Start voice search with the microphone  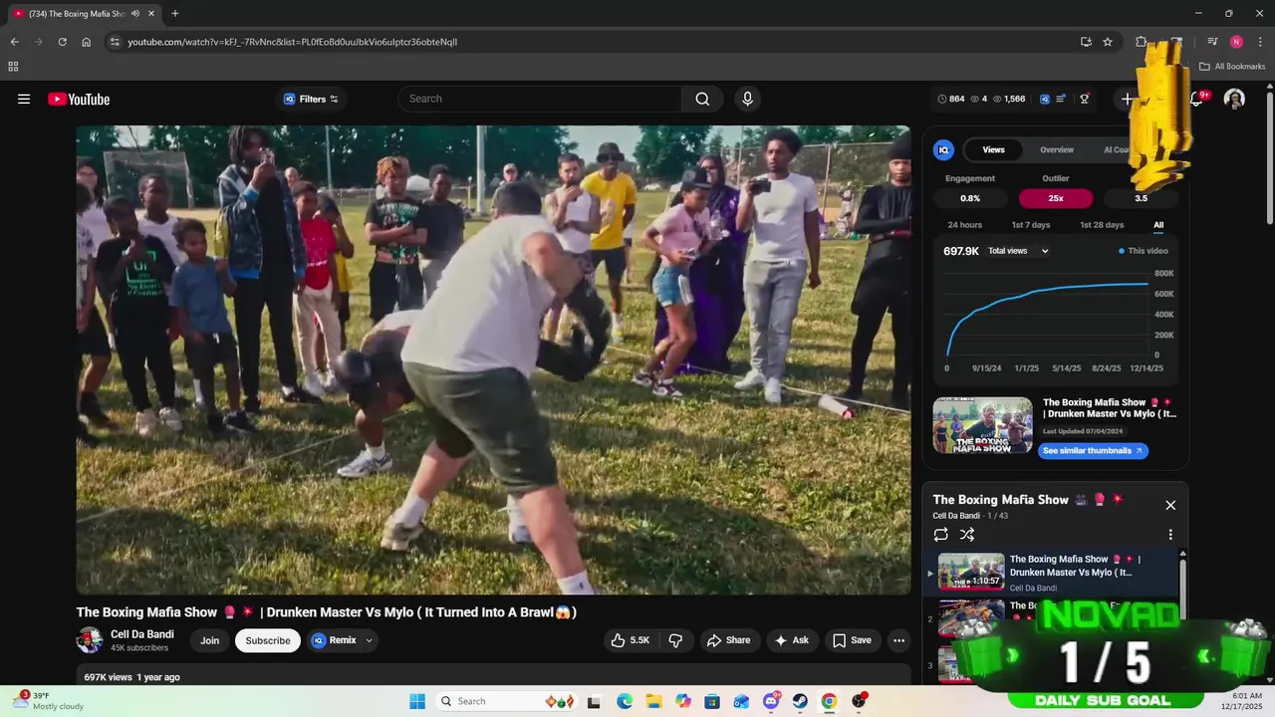click(747, 99)
